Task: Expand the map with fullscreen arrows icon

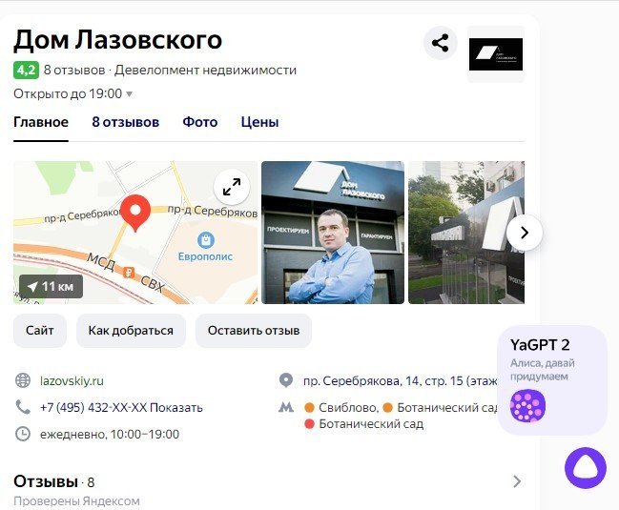Action: pyautogui.click(x=232, y=187)
